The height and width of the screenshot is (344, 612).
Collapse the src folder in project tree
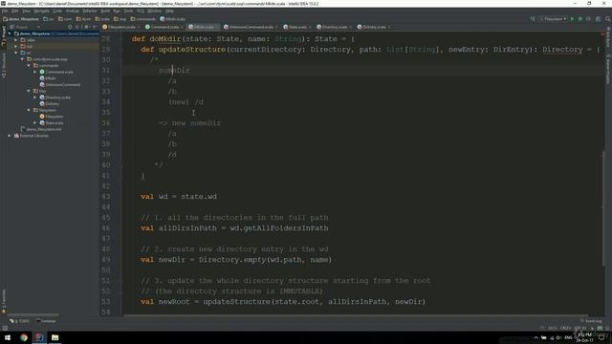(16, 53)
